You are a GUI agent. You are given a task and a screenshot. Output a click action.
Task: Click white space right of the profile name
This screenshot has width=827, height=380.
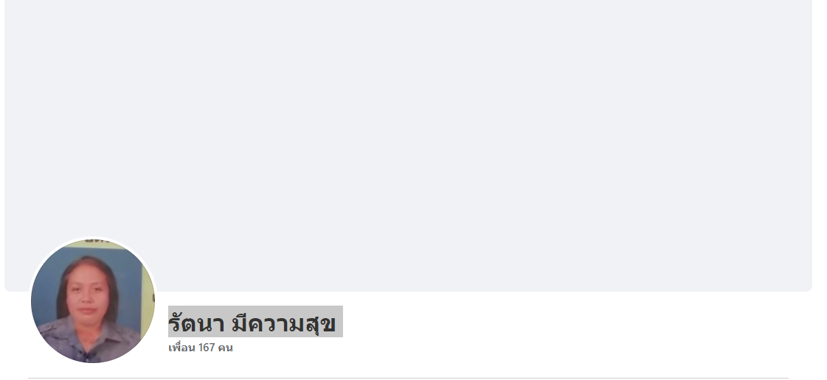coord(527,323)
